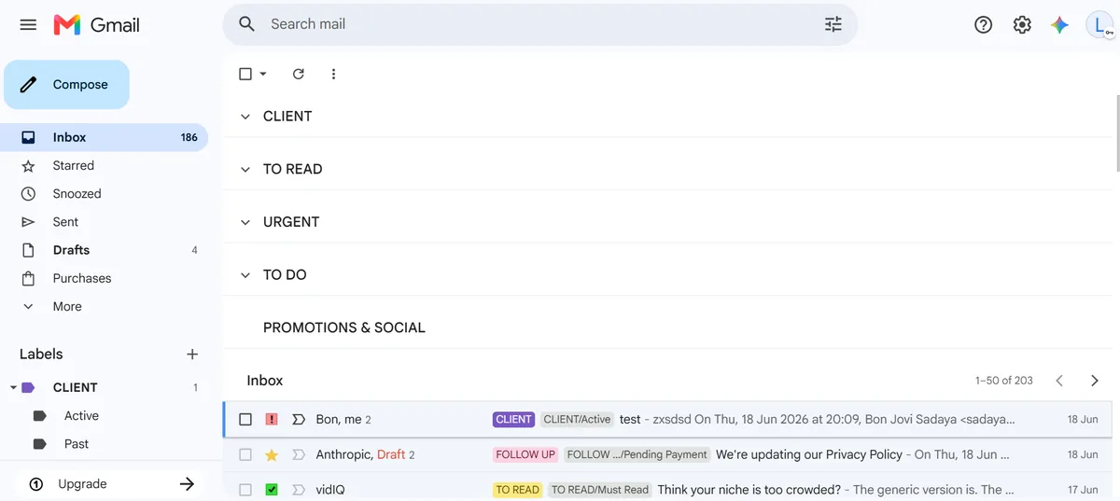Collapse the CLIENT inbox section
The height and width of the screenshot is (501, 1120).
(245, 117)
